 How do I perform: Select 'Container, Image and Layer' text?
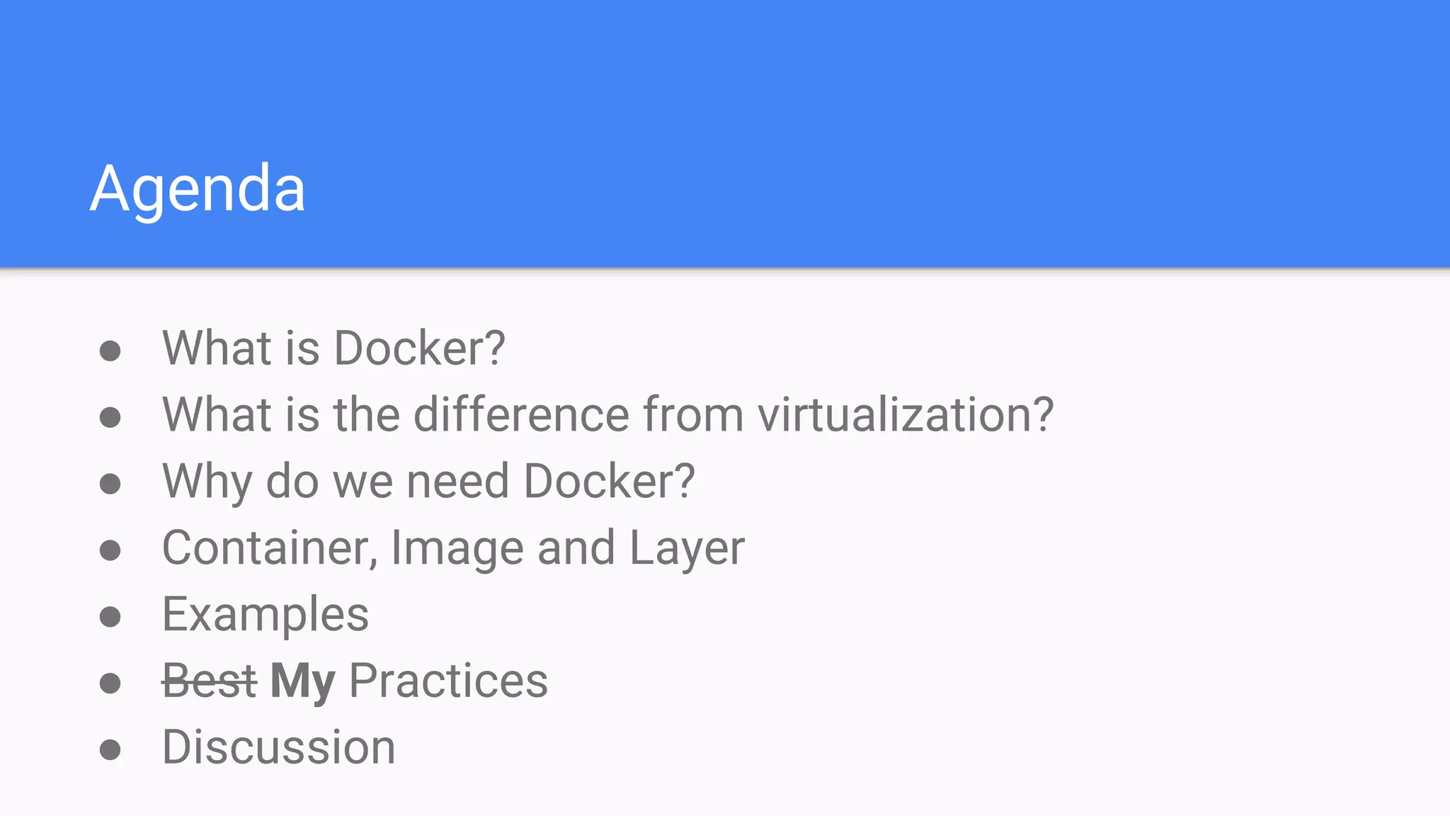pyautogui.click(x=453, y=549)
